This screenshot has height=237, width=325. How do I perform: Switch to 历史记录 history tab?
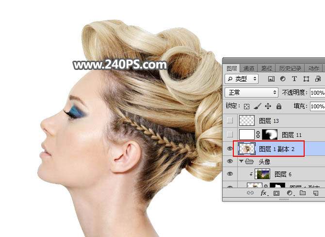click(291, 68)
